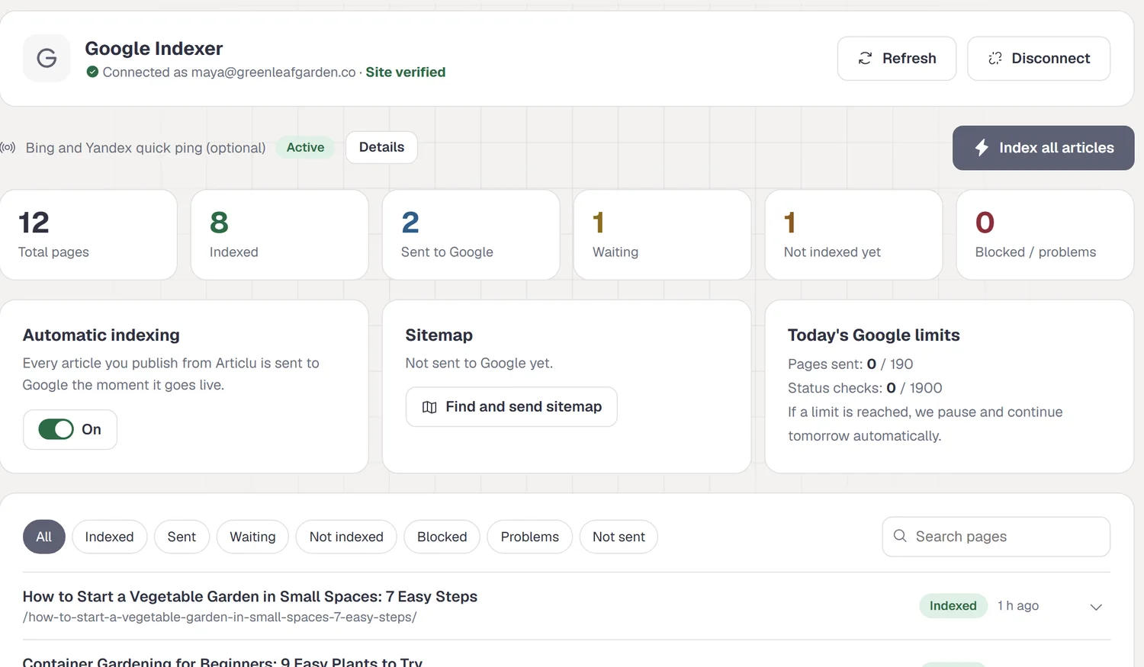
Task: Click the green verified checkmark icon
Action: pyautogui.click(x=92, y=72)
